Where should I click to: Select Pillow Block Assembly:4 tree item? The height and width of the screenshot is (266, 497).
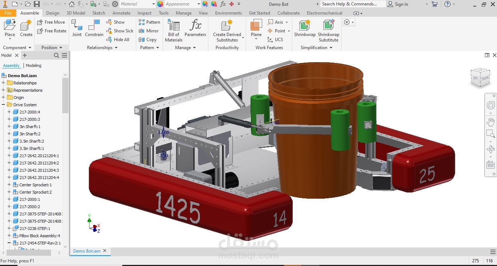point(40,236)
